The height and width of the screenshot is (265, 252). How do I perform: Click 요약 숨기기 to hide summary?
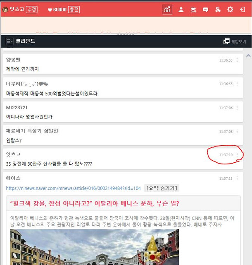click(162, 188)
